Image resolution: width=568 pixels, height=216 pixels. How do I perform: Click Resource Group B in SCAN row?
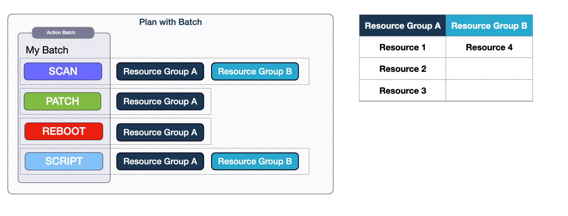(x=255, y=72)
